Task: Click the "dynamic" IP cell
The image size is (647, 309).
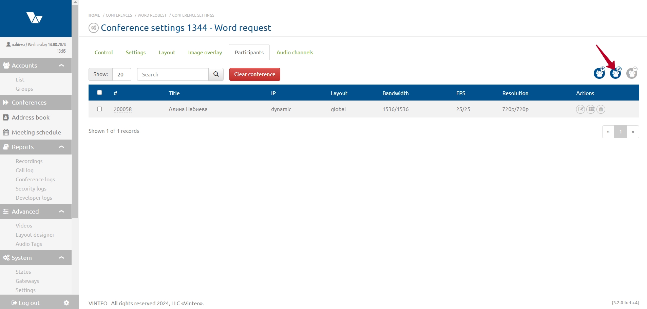Action: (281, 109)
